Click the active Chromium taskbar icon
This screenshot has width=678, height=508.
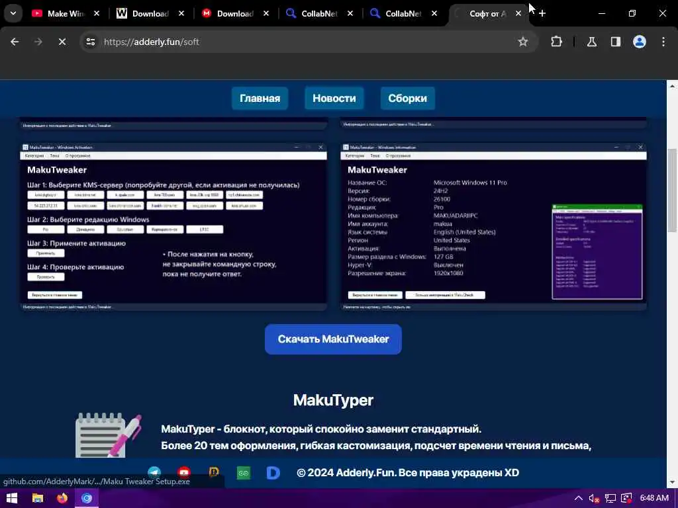pos(87,498)
